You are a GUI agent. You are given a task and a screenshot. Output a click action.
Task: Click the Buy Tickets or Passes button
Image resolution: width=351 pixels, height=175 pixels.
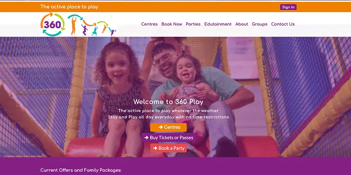click(168, 138)
